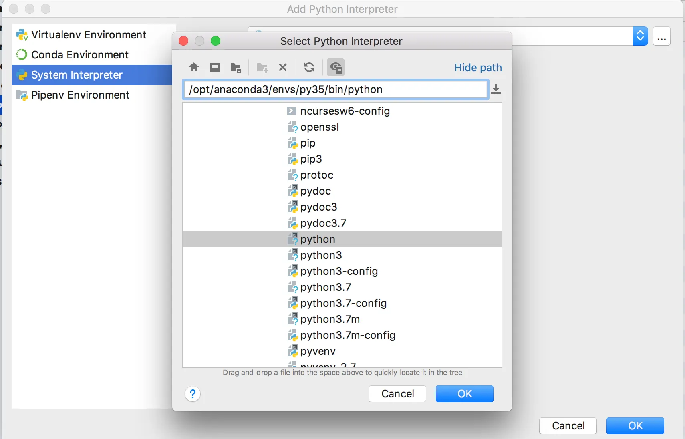Viewport: 685px width, 439px height.
Task: Click the System Interpreter python icon
Action: point(22,75)
